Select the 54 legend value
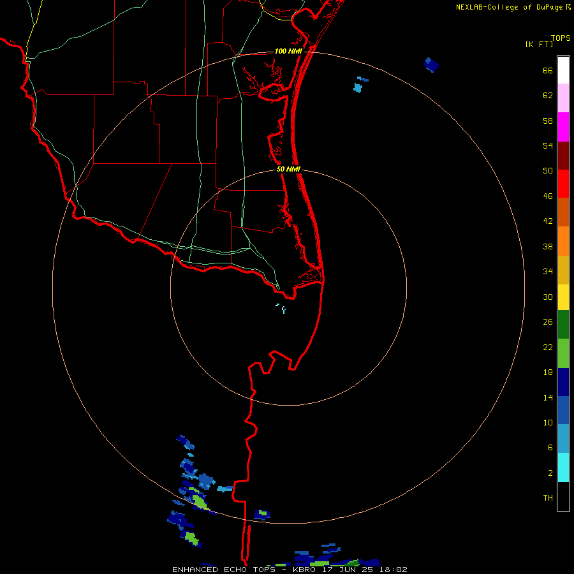 548,145
